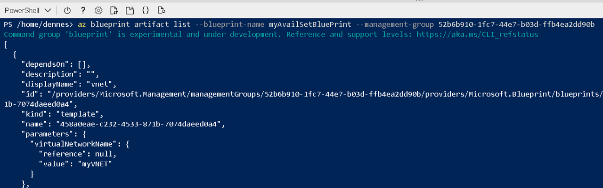
Task: Click the "displayName": "vnet" output line
Action: click(69, 84)
